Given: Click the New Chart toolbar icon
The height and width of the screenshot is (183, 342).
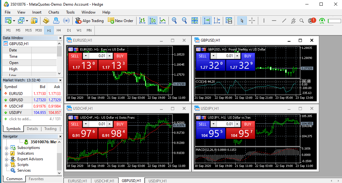Looking at the screenshot, I should click(x=8, y=21).
